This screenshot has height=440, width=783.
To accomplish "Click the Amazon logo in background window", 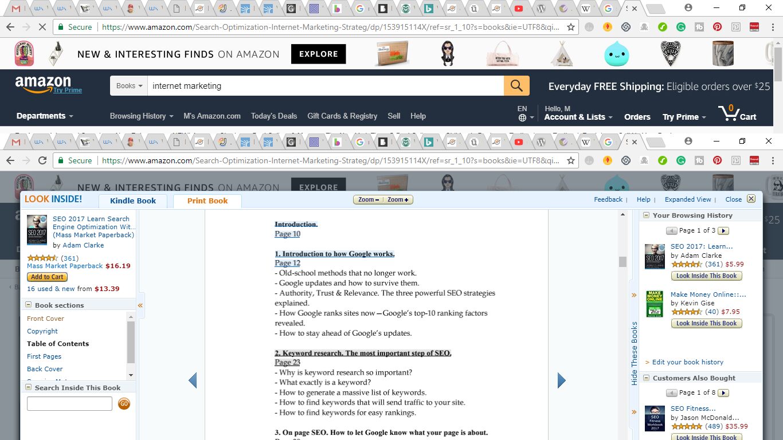I will pyautogui.click(x=44, y=84).
